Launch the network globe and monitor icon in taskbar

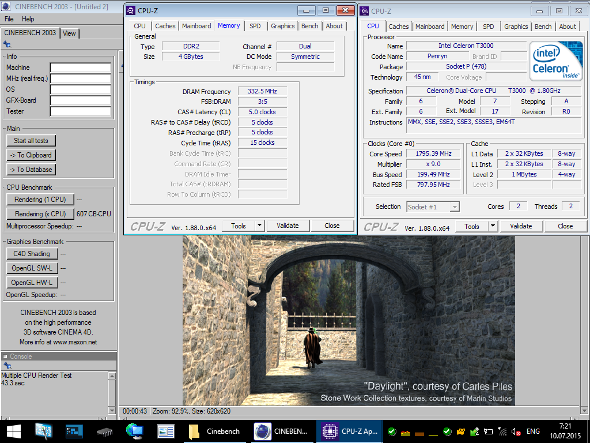click(x=134, y=431)
